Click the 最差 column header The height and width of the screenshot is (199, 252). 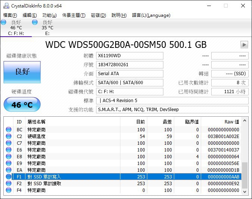click(161, 122)
